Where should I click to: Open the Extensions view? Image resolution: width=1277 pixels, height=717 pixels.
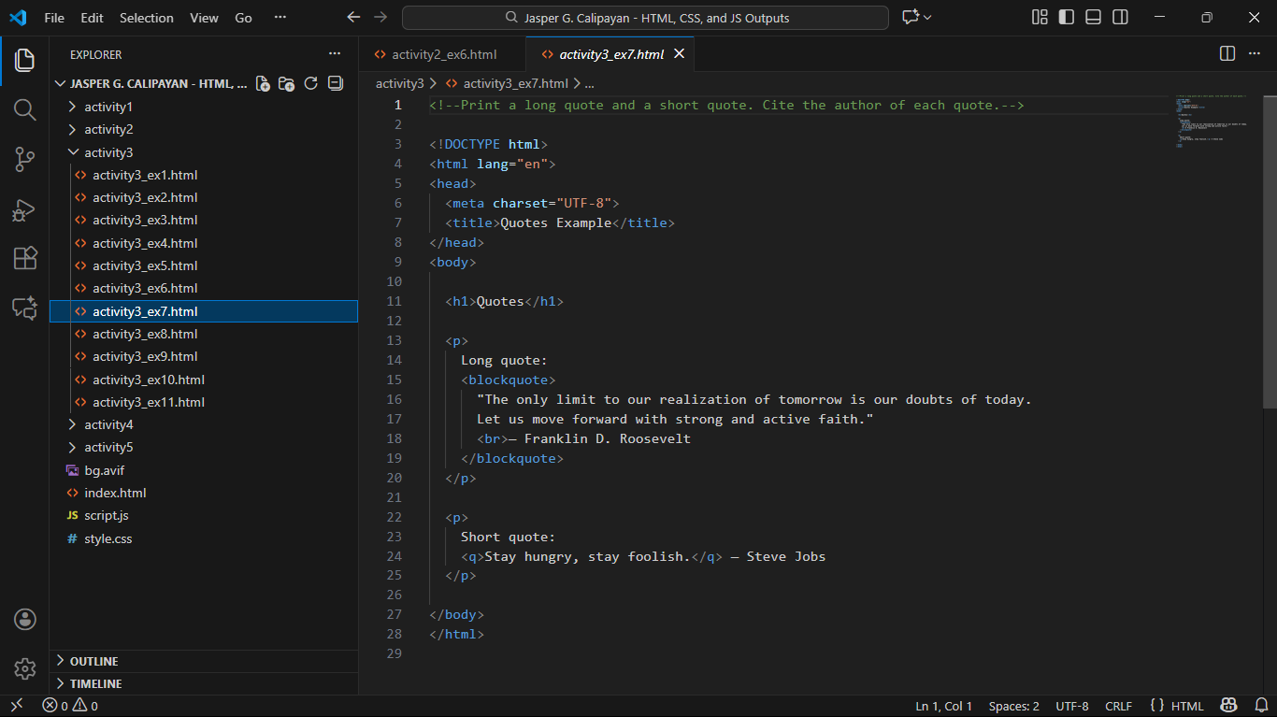(24, 259)
